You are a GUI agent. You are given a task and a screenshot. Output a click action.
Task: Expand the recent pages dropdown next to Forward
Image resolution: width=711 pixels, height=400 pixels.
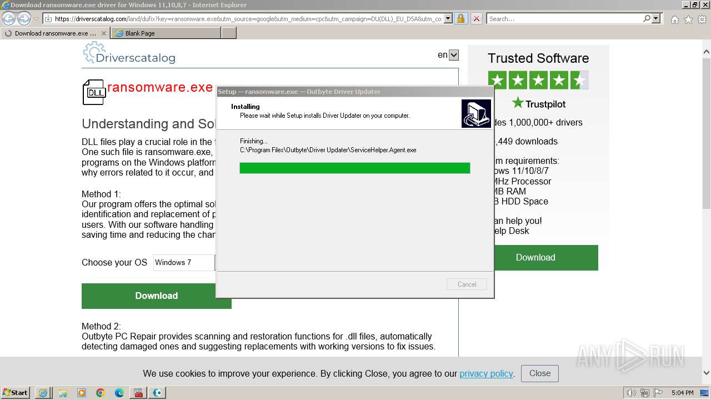(36, 19)
